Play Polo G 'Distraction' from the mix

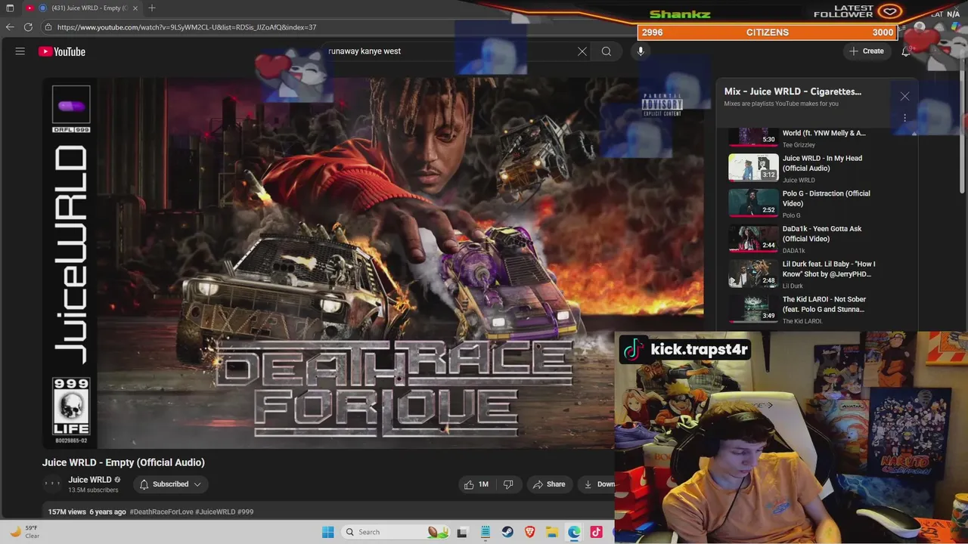pyautogui.click(x=805, y=203)
